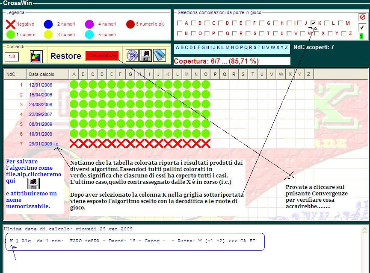The image size is (370, 273).
Task: Click the red Convergenze button
Action: click(x=102, y=56)
